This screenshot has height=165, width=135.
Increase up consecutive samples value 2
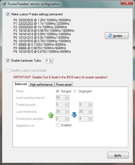coord(67,118)
